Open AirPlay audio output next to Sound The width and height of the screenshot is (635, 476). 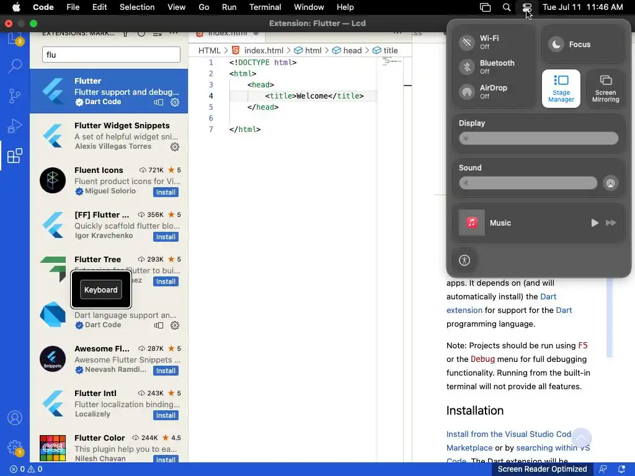click(610, 183)
